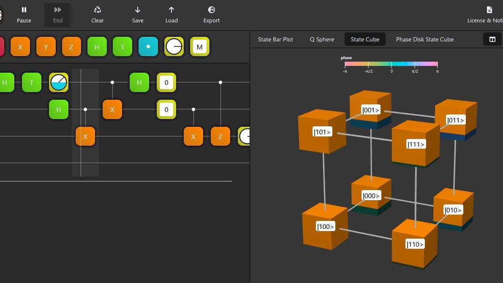Load a circuit file

pyautogui.click(x=171, y=15)
